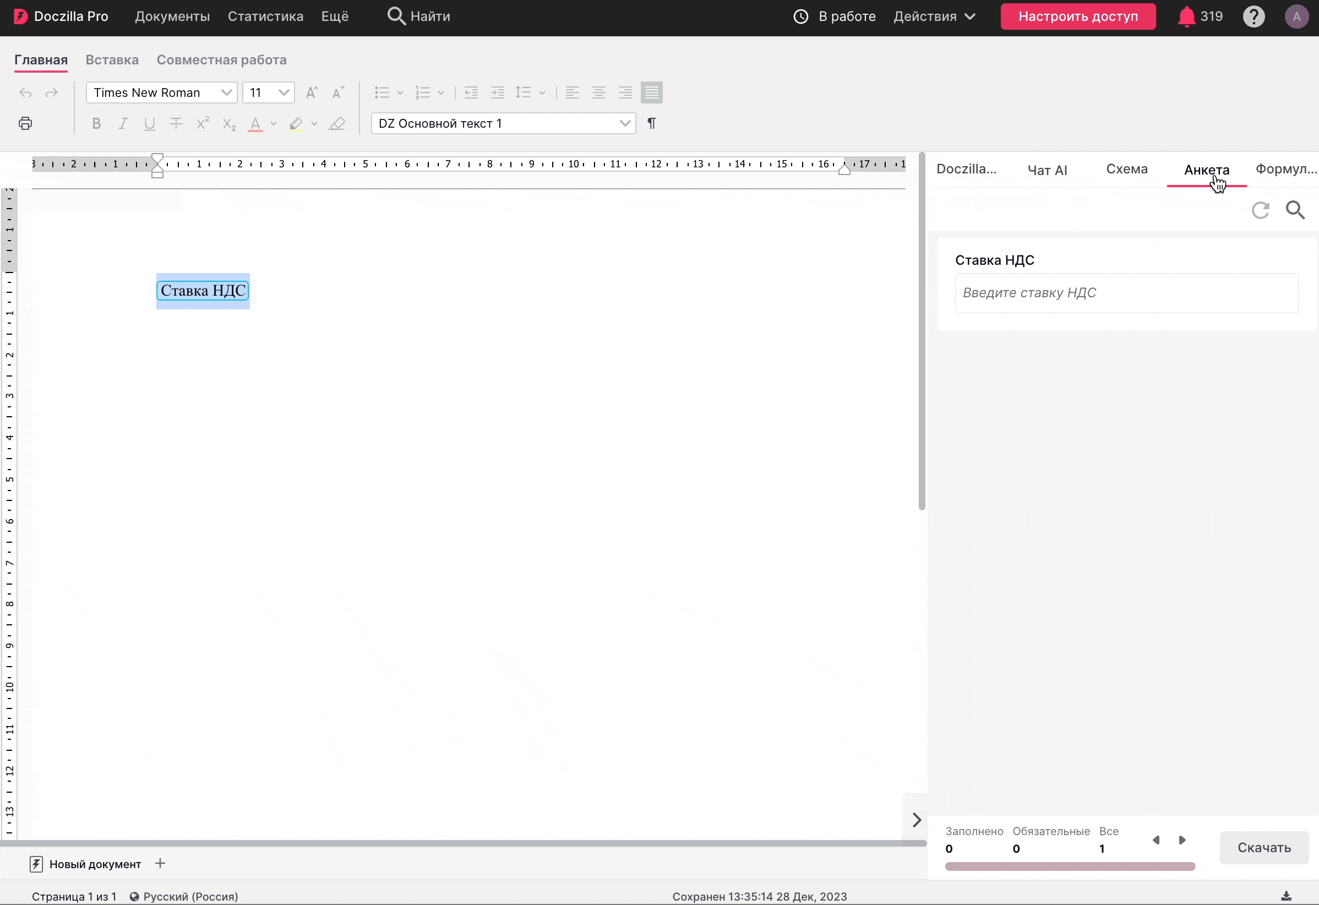This screenshot has height=905, width=1319.
Task: Toggle underline formatting
Action: coord(150,124)
